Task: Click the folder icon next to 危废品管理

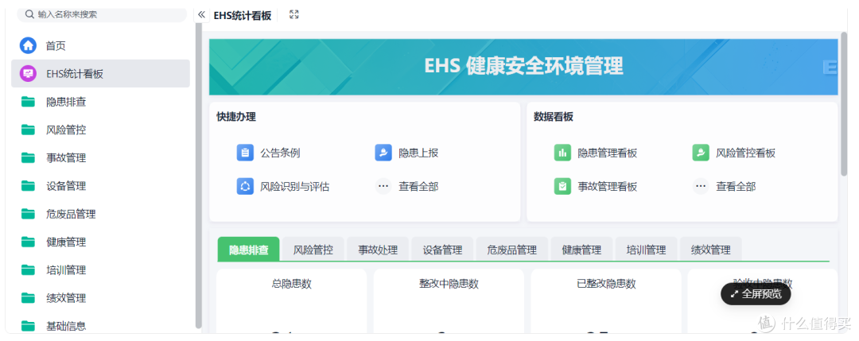Action: (x=28, y=214)
